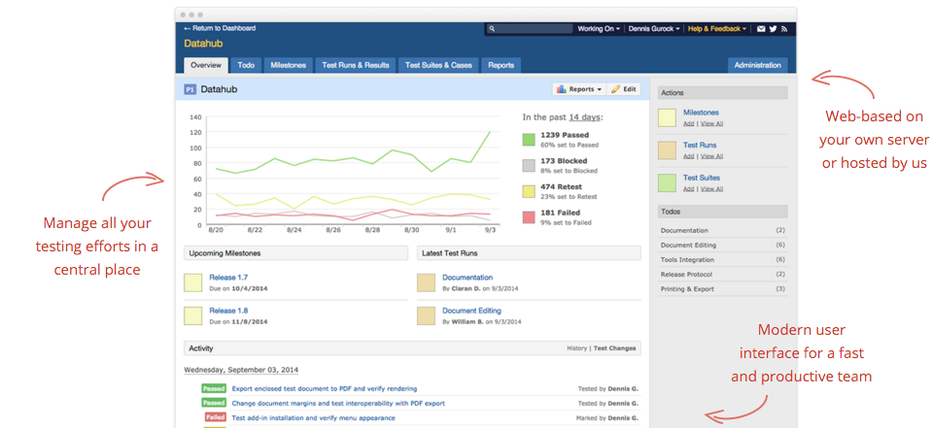
Task: Open the Test Suites link in Actions
Action: (702, 178)
